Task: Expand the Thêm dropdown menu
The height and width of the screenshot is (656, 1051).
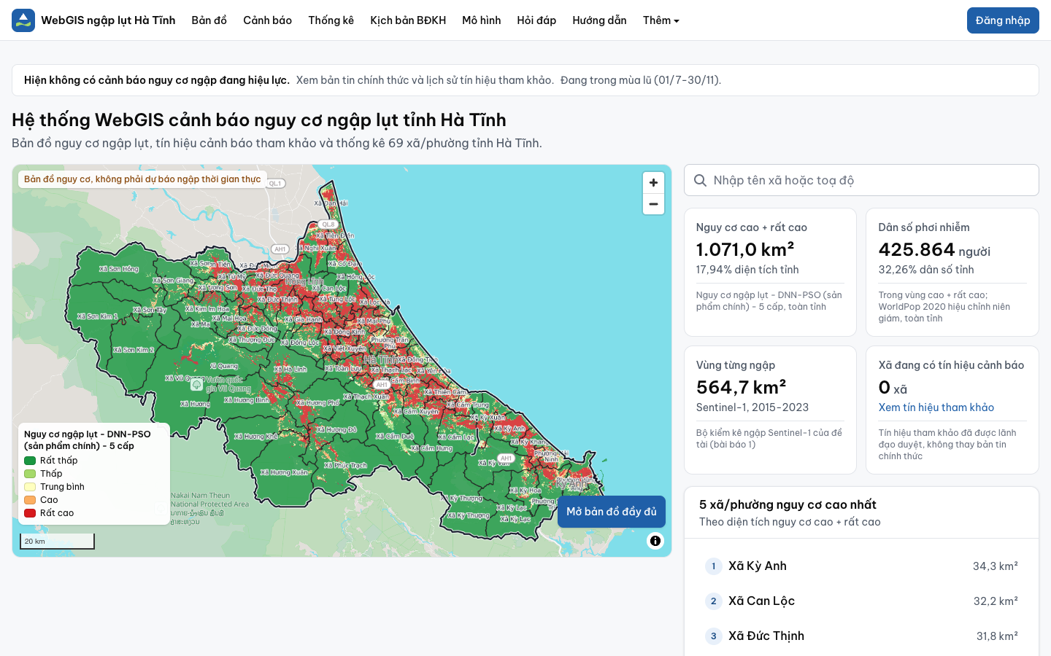Action: (x=661, y=20)
